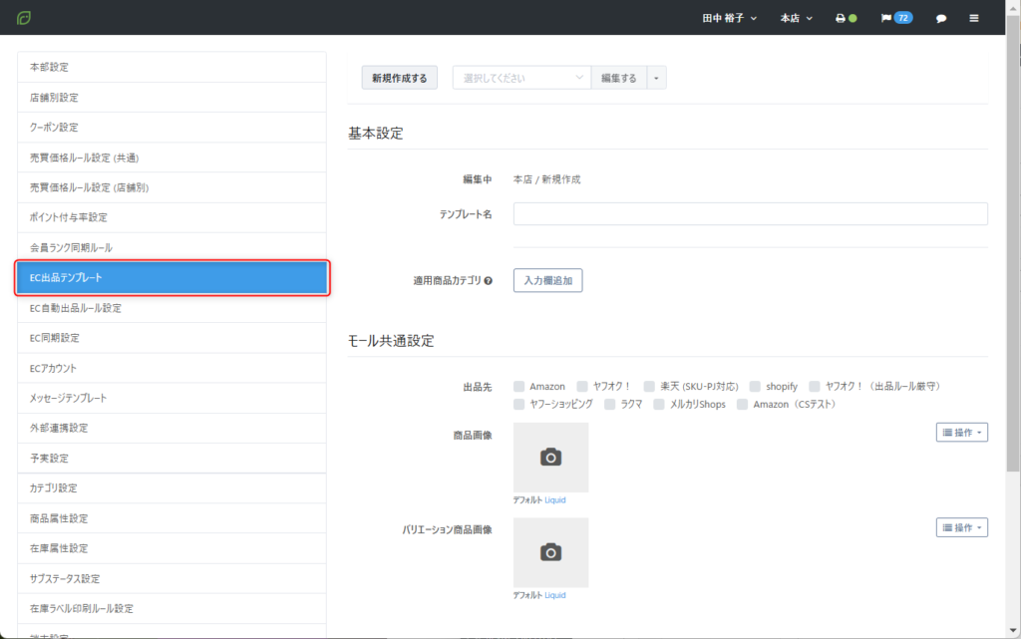Open クーポン設定 in sidebar

(x=171, y=128)
